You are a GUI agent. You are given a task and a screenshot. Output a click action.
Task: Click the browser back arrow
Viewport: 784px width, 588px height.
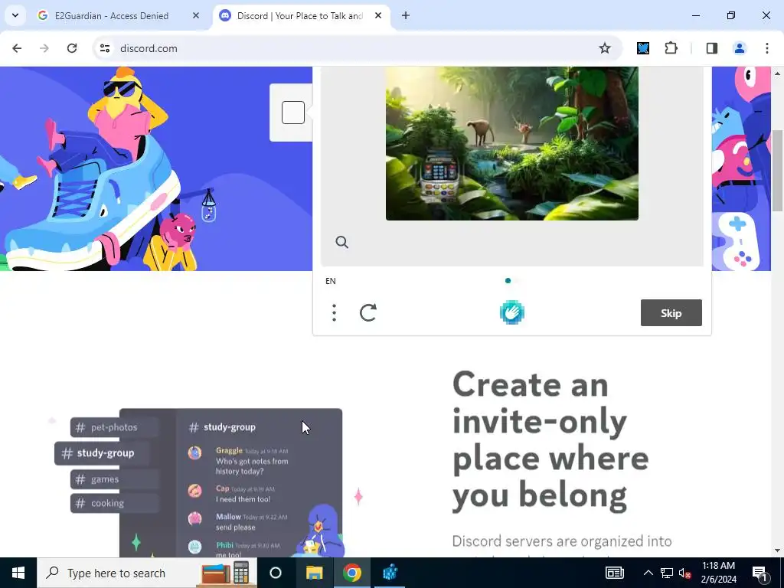click(x=17, y=48)
